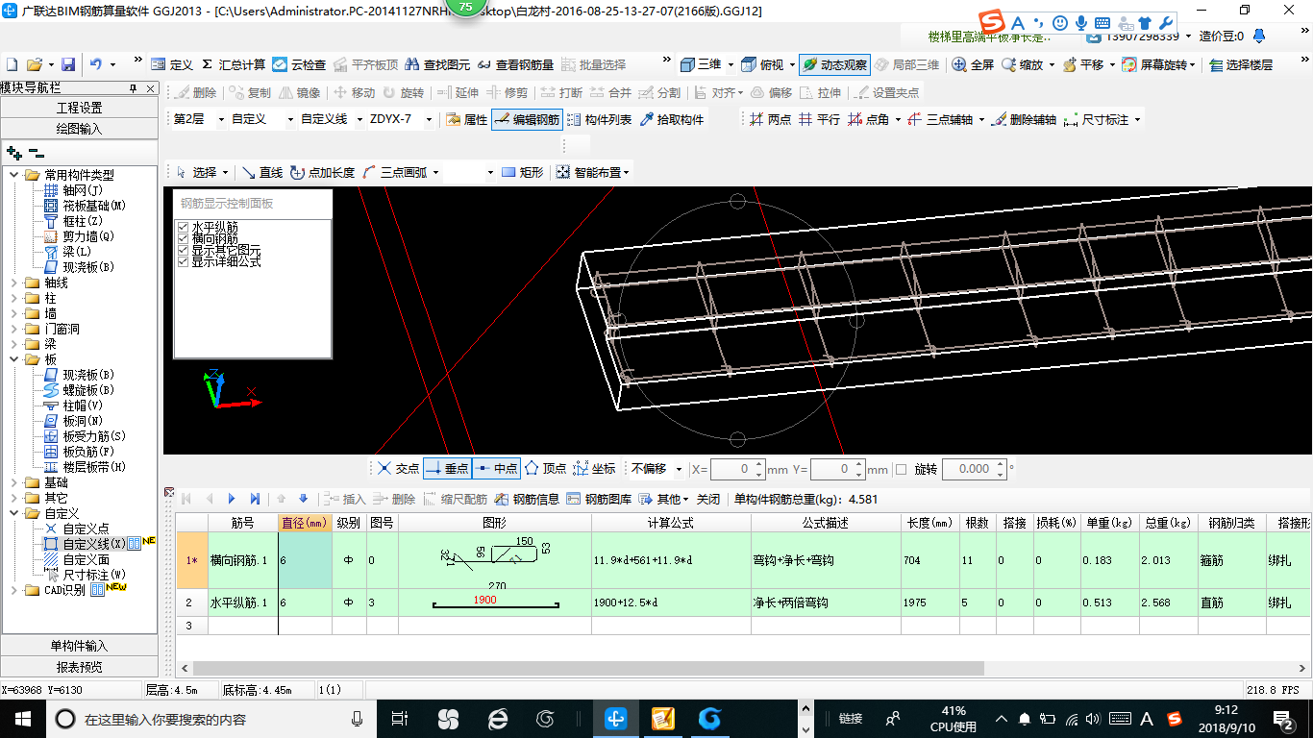Toggle 交点 intersection snap
The image size is (1313, 738).
coord(398,469)
